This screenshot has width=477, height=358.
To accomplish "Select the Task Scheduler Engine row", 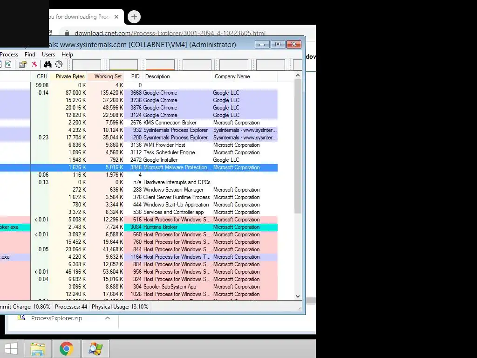I will tap(139, 152).
